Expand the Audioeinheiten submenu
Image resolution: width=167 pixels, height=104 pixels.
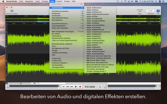tap(67, 8)
